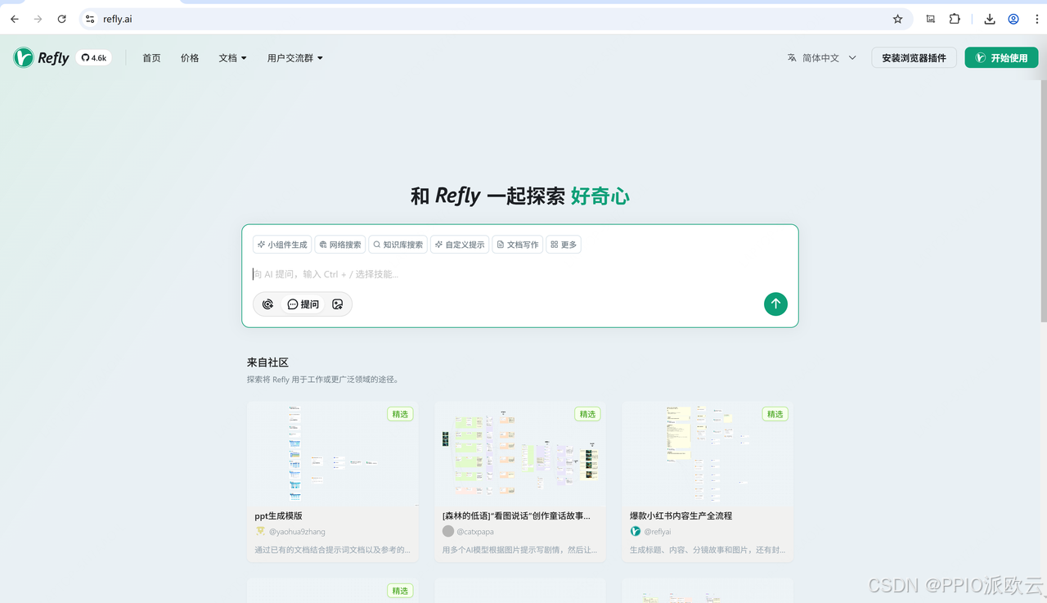Click the @reflyai avatar icon
The height and width of the screenshot is (603, 1047).
[x=636, y=532]
